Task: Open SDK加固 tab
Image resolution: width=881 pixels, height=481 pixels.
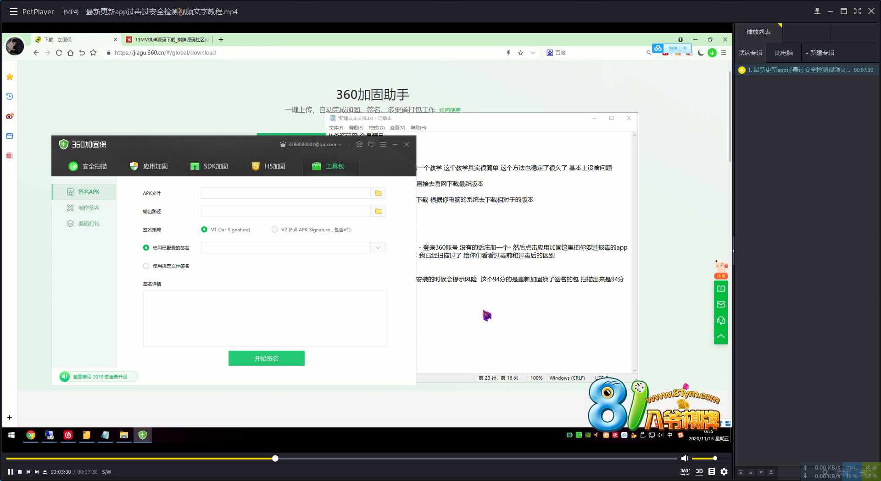Action: tap(209, 166)
